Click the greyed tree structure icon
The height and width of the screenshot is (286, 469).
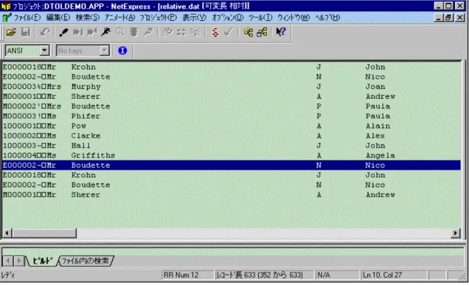[196, 32]
